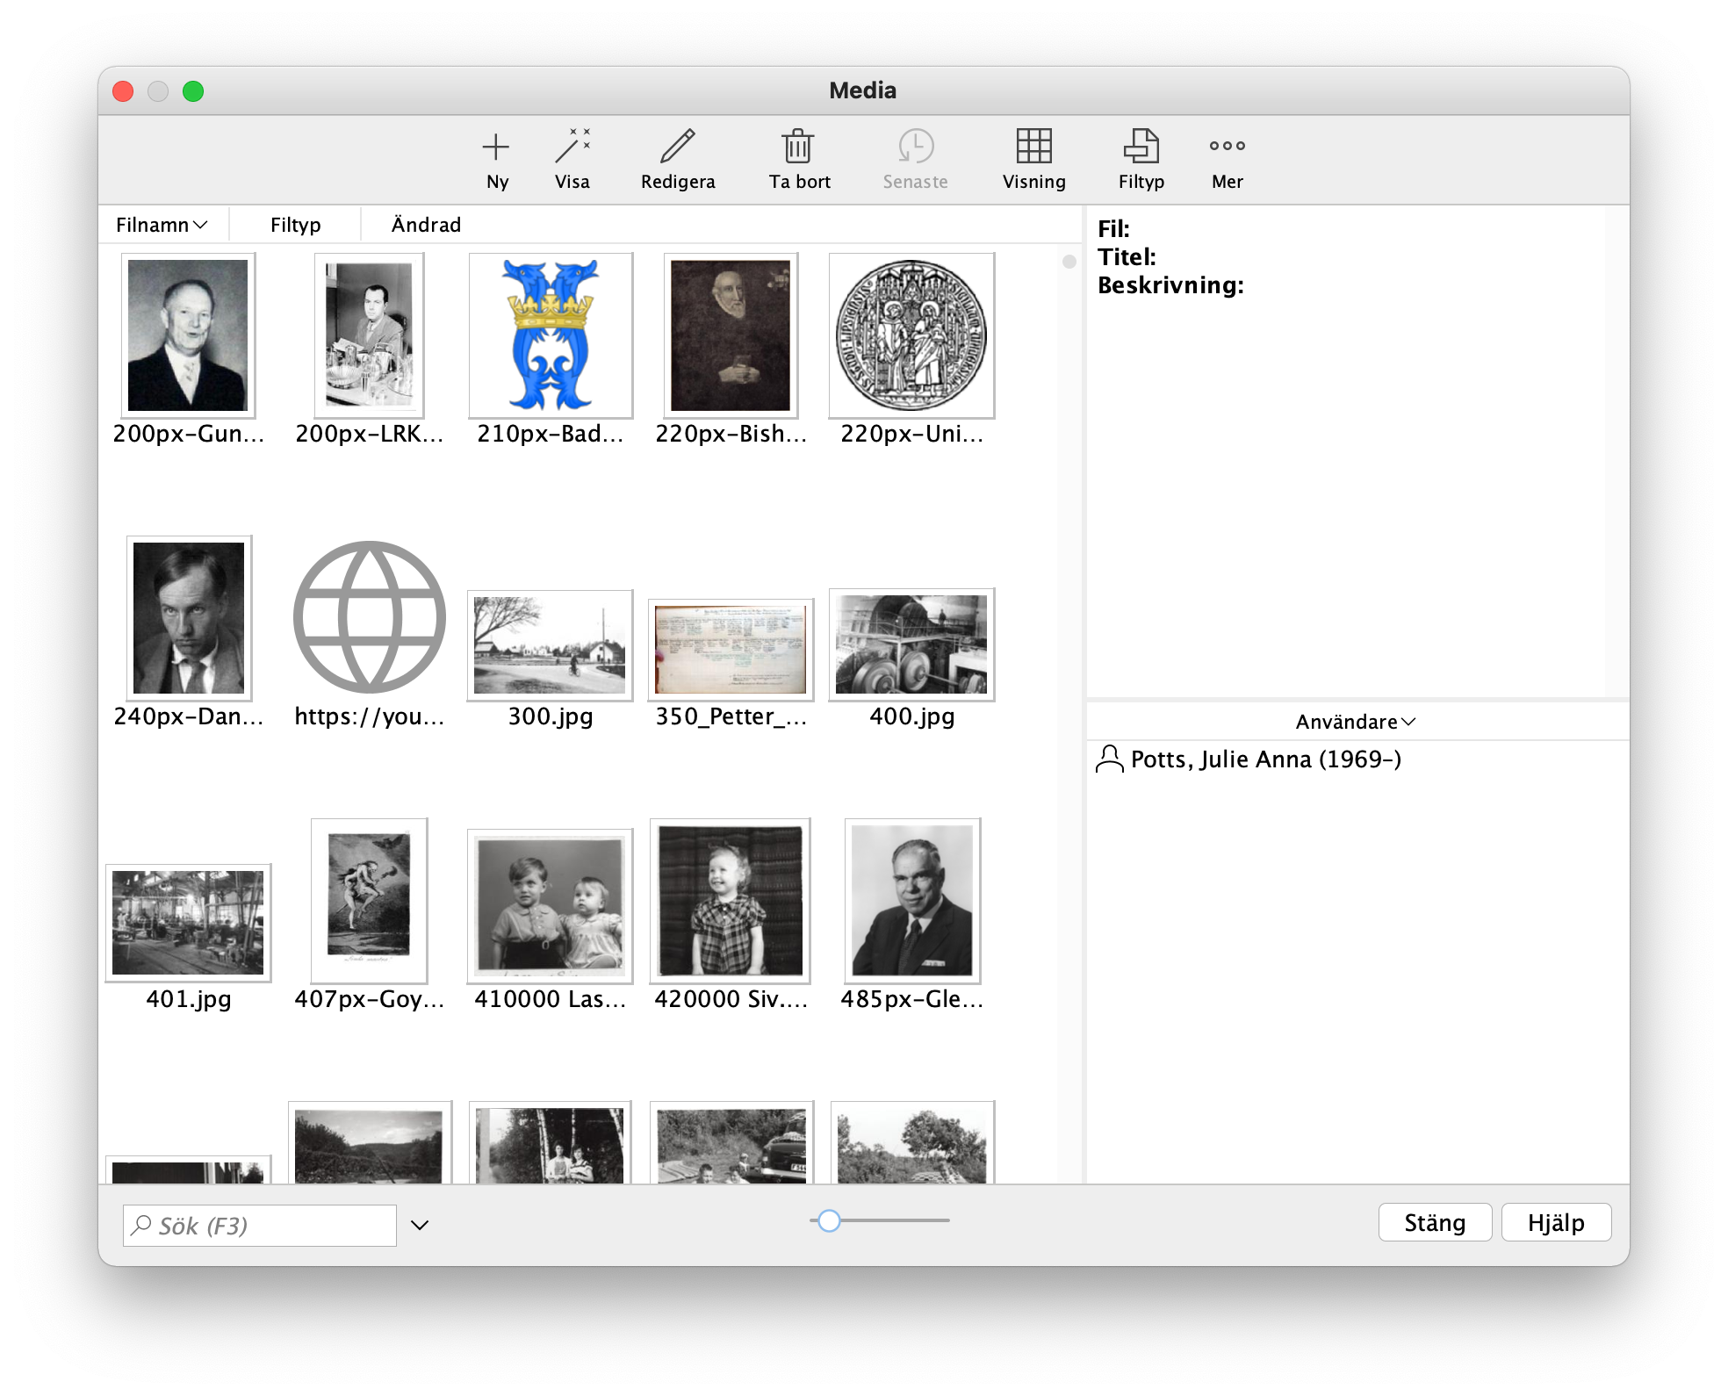1728x1396 pixels.
Task: Click the thumbnail size slider handle
Action: pos(829,1220)
